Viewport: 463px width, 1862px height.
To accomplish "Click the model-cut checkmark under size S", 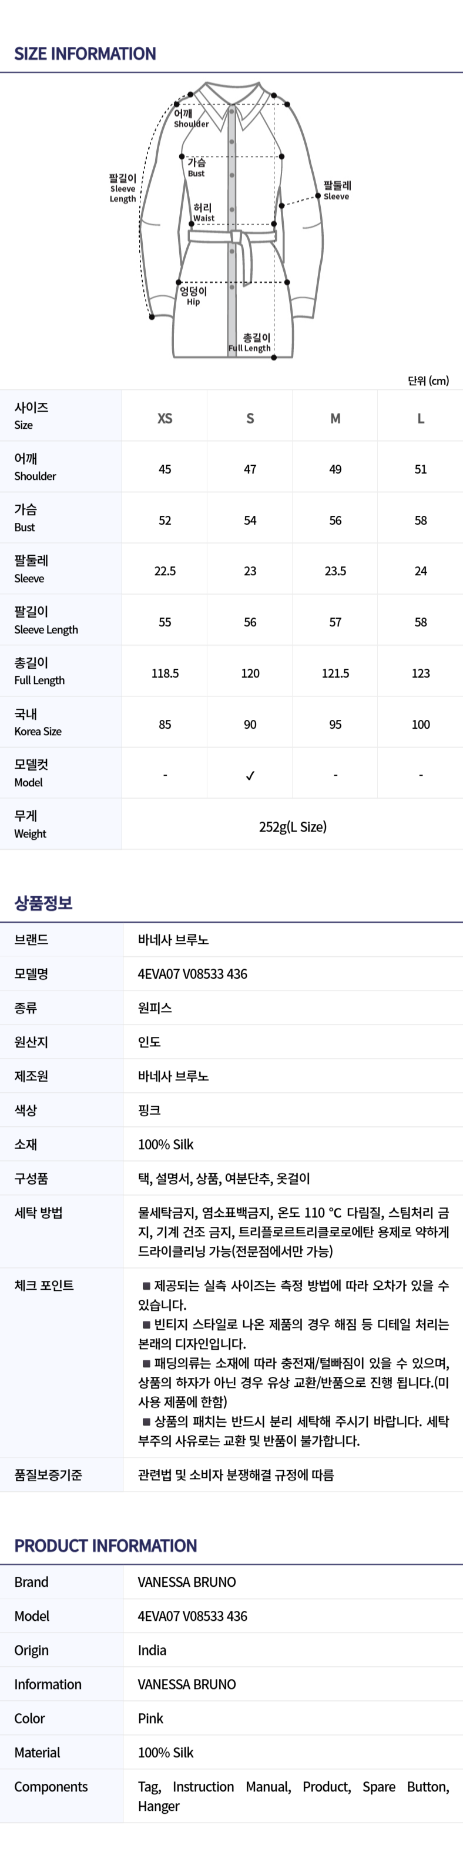I will tap(250, 776).
